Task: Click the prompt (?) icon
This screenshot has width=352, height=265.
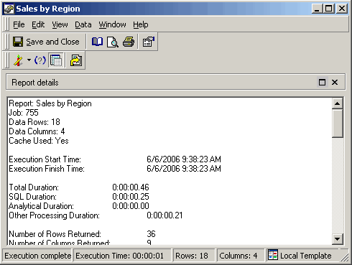Action: click(x=40, y=60)
